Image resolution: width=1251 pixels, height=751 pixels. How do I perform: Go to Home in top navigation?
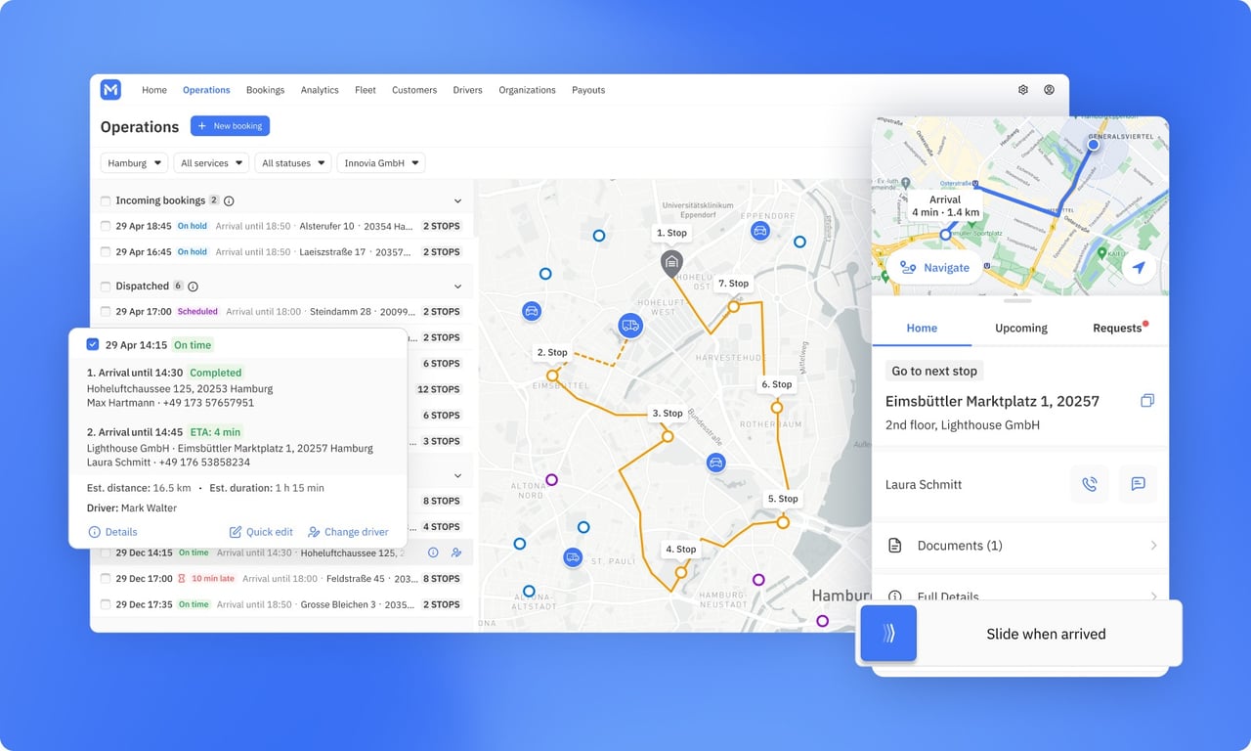154,90
